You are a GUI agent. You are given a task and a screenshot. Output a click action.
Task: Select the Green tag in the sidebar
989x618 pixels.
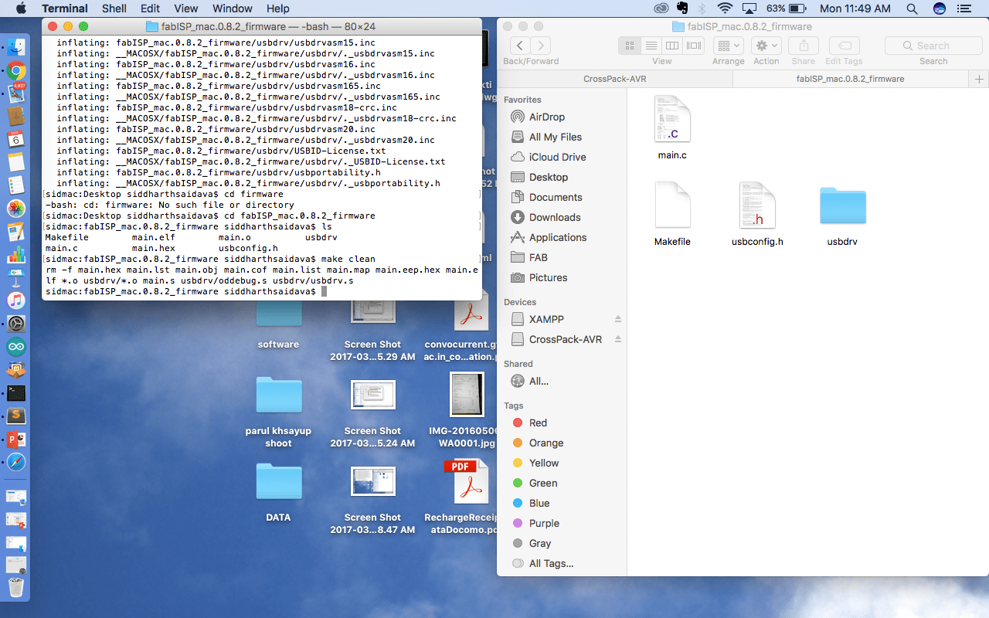(543, 483)
